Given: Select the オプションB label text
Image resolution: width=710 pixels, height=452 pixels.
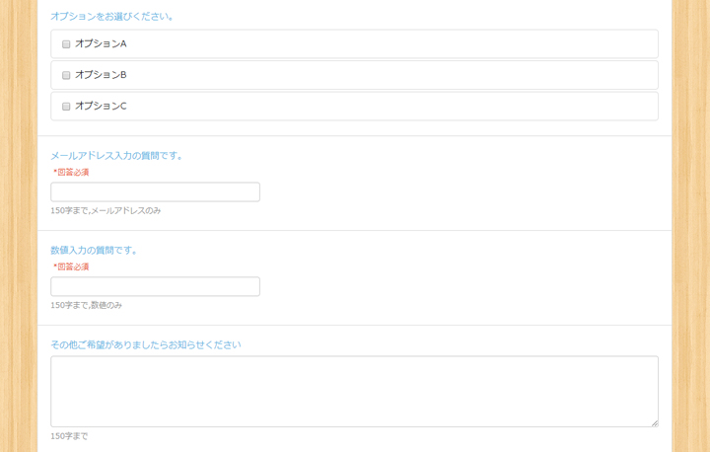Looking at the screenshot, I should (x=101, y=75).
